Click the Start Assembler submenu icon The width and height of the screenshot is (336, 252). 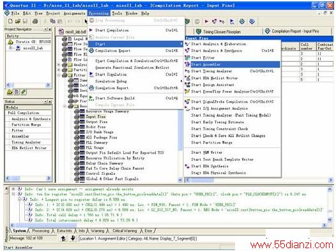pyautogui.click(x=188, y=64)
